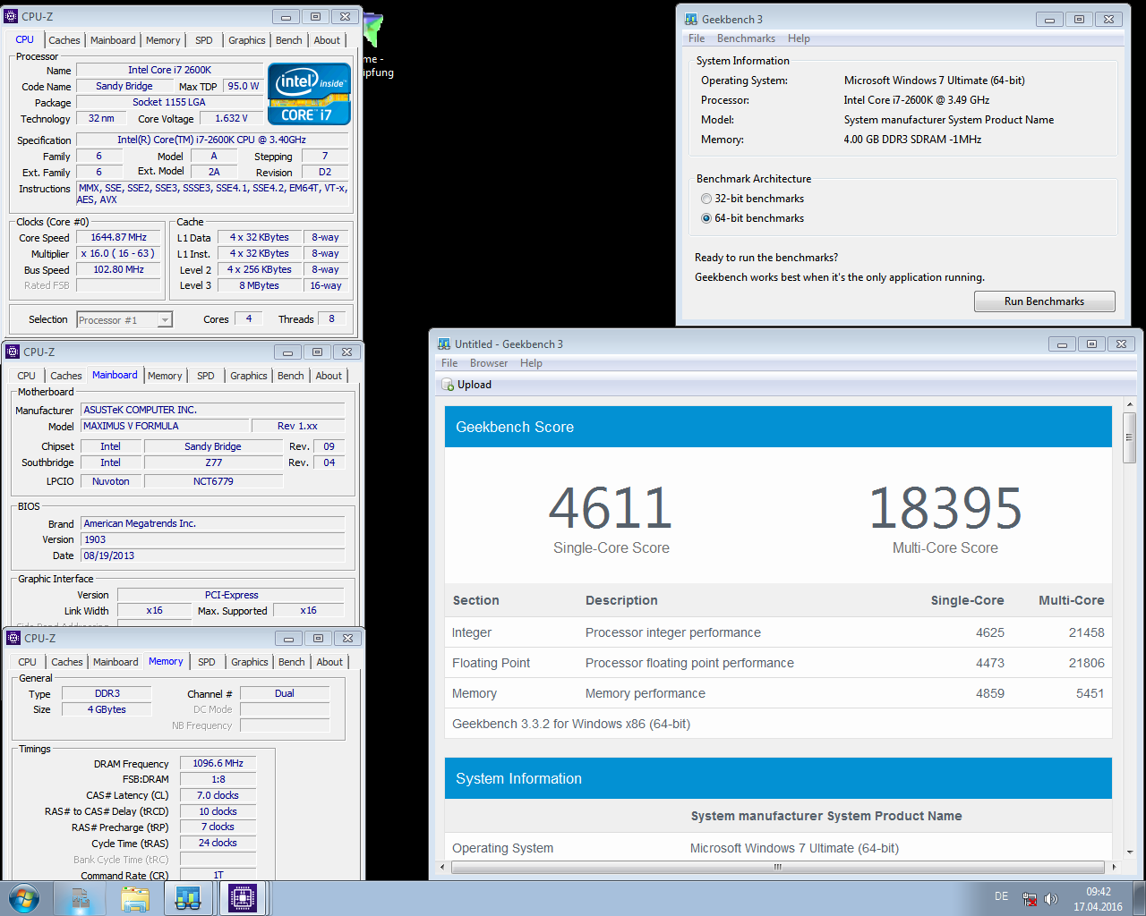The width and height of the screenshot is (1146, 916).
Task: Switch to Memory tab in top CPU-Z window
Action: pos(163,40)
